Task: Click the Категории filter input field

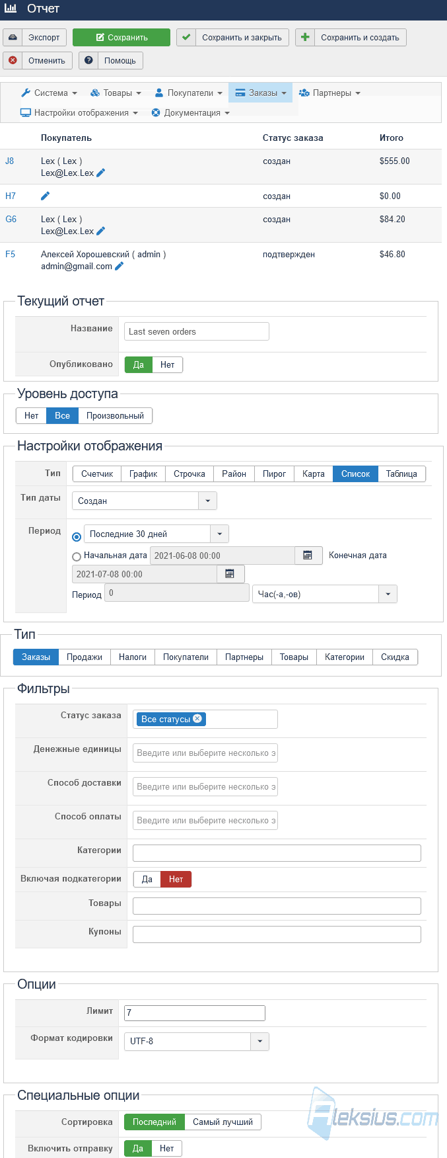Action: 277,853
